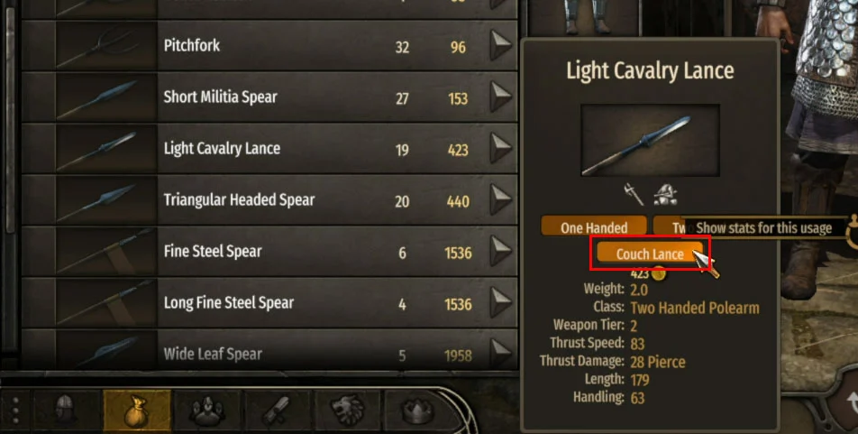Click the three-dot options icon bottom left

tap(16, 410)
